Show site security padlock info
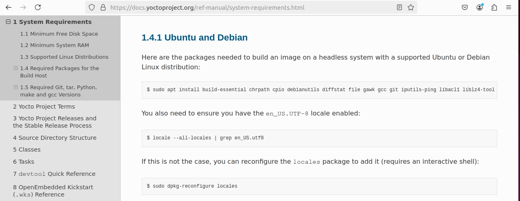The image size is (520, 201). tap(103, 7)
